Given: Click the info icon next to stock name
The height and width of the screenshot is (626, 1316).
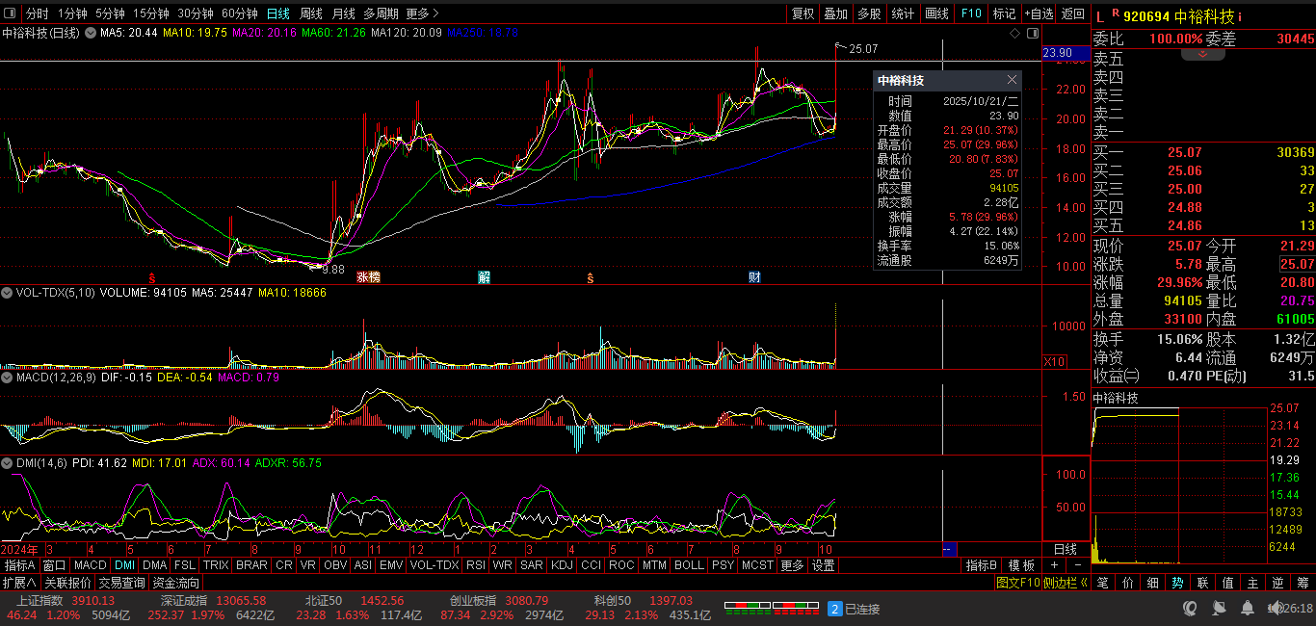Looking at the screenshot, I should coord(1240,16).
